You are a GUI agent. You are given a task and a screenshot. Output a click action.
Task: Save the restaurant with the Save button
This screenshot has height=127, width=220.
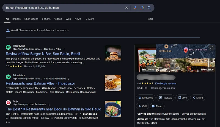click(182, 98)
